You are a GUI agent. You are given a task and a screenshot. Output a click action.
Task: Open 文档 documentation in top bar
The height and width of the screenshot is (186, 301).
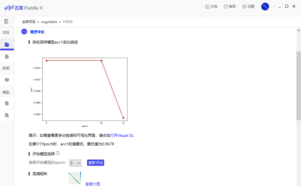[x=211, y=7]
